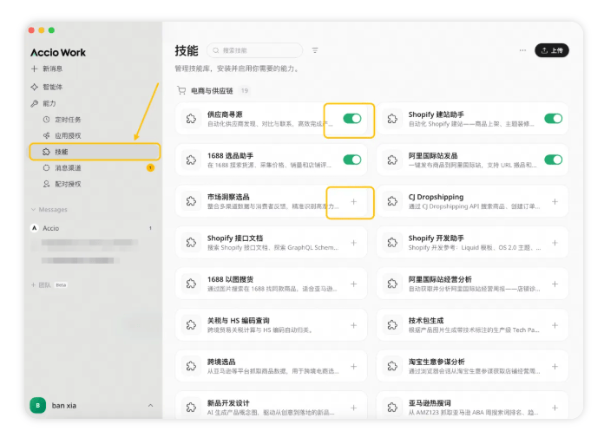Open the 亚马逊热搜词 skill title
Image resolution: width=604 pixels, height=444 pixels.
point(430,403)
